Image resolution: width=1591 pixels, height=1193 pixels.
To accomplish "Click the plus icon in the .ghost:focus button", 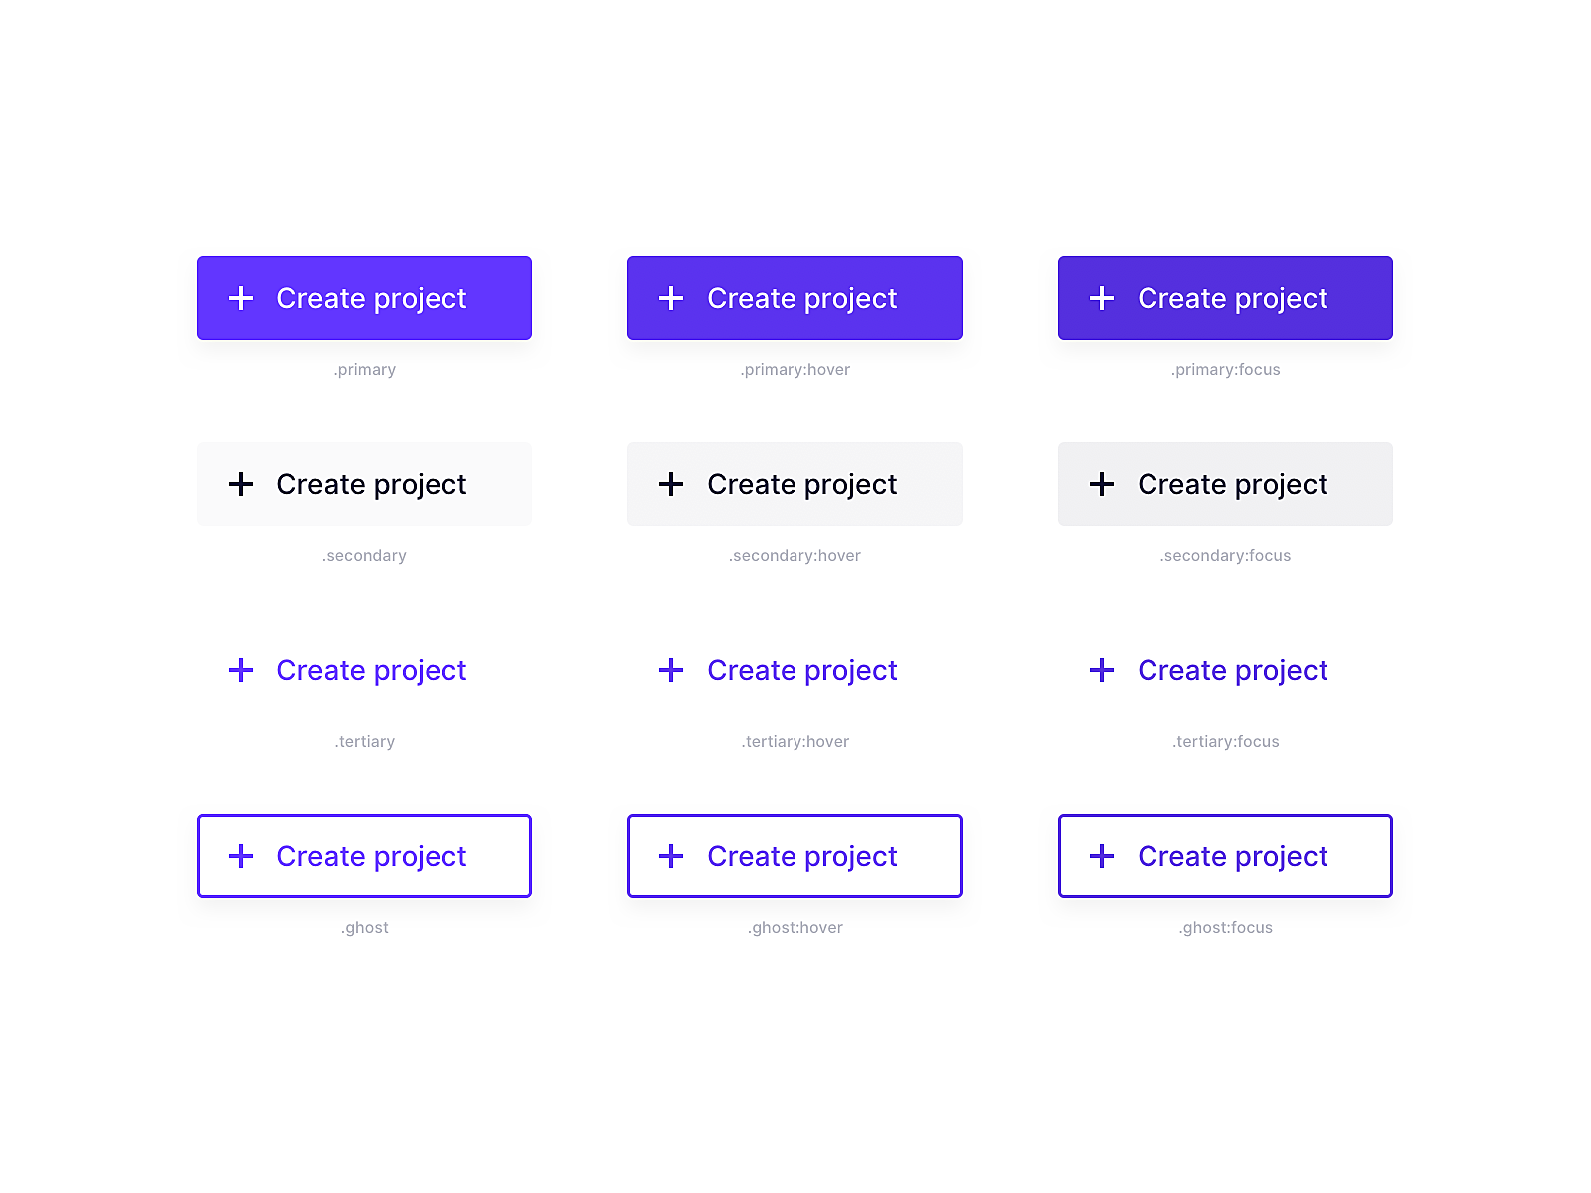I will 1102,856.
